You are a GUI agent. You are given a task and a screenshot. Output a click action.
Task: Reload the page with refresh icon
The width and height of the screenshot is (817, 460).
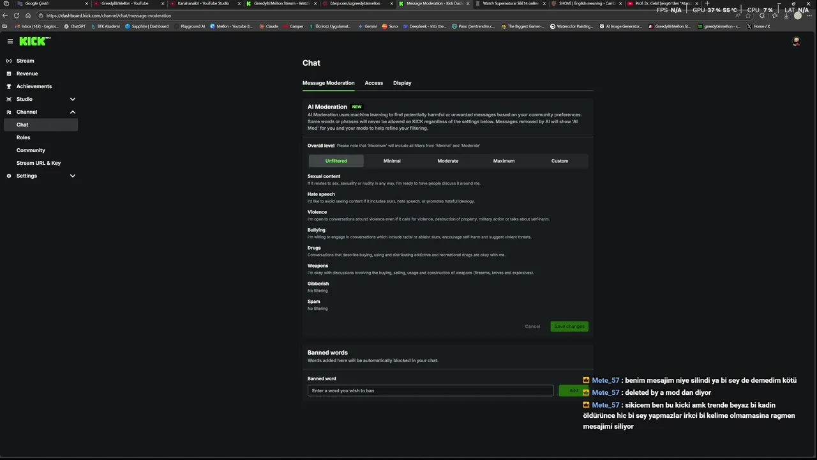click(x=16, y=15)
